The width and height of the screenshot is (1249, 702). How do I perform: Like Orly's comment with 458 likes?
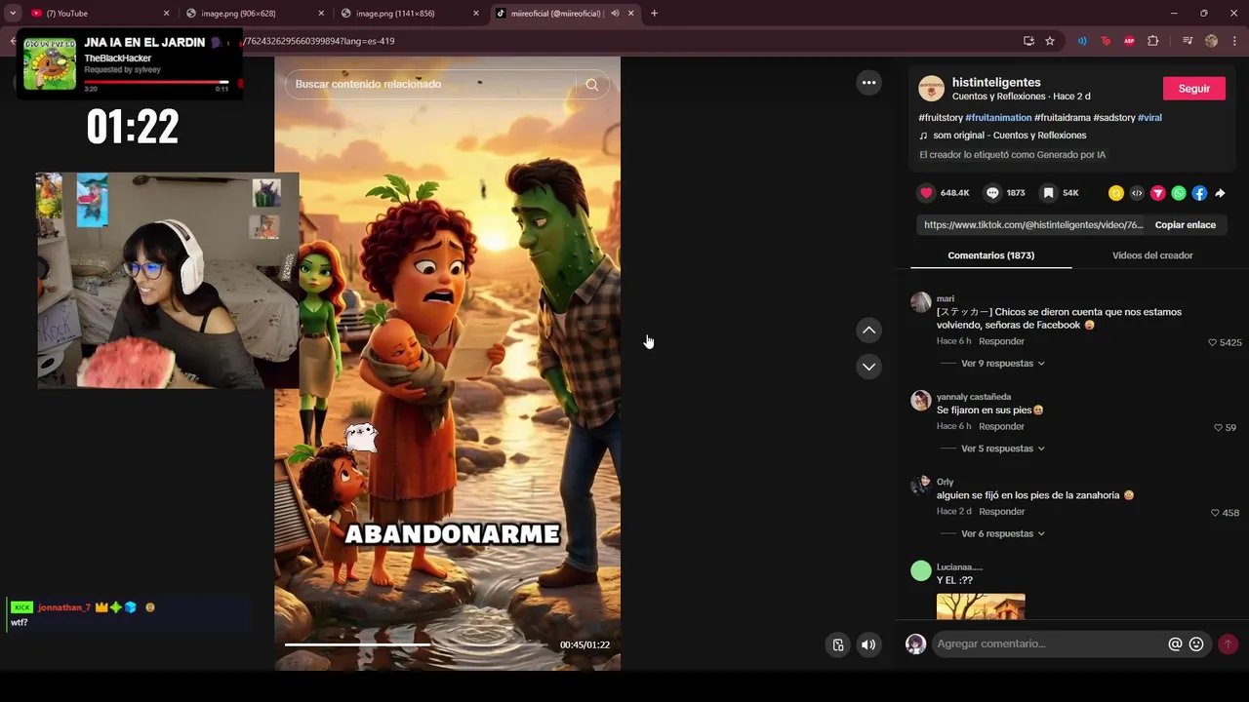1215,513
